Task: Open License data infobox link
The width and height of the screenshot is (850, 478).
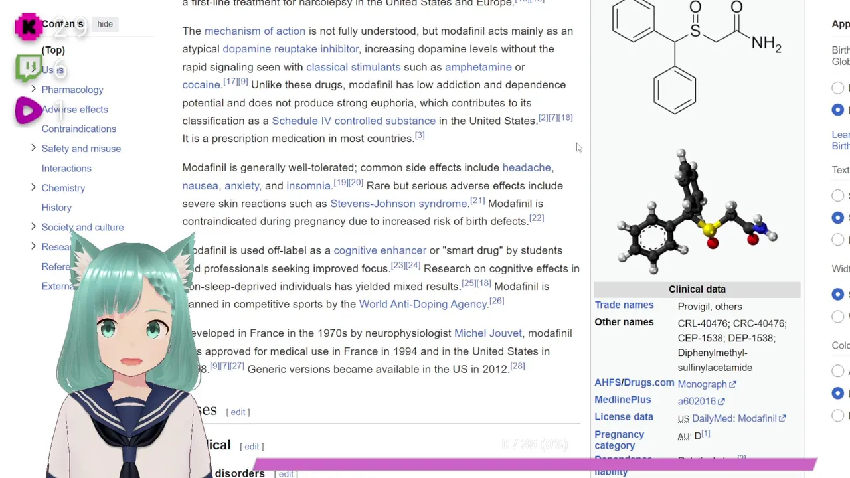Action: pos(624,417)
